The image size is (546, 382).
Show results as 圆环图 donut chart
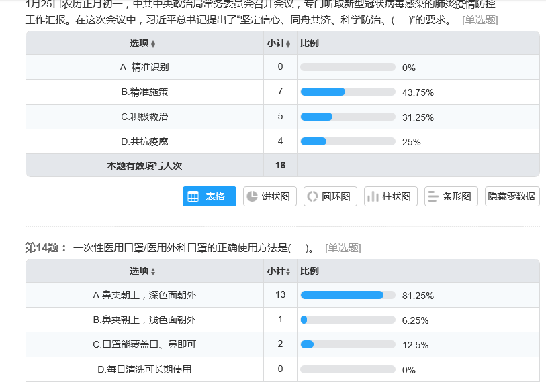click(330, 196)
